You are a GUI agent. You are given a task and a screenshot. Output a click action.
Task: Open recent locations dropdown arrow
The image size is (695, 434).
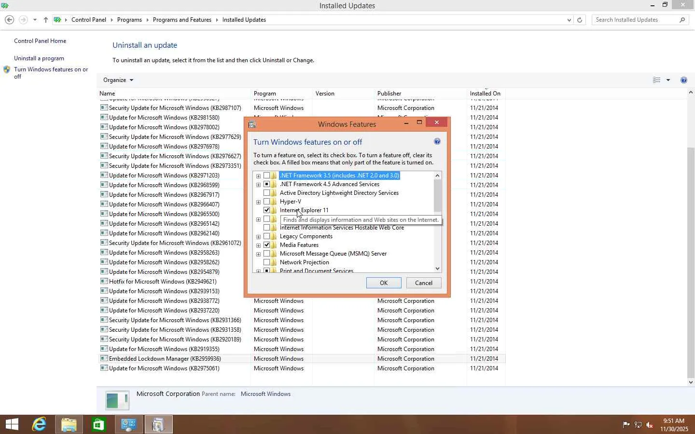[x=35, y=20]
